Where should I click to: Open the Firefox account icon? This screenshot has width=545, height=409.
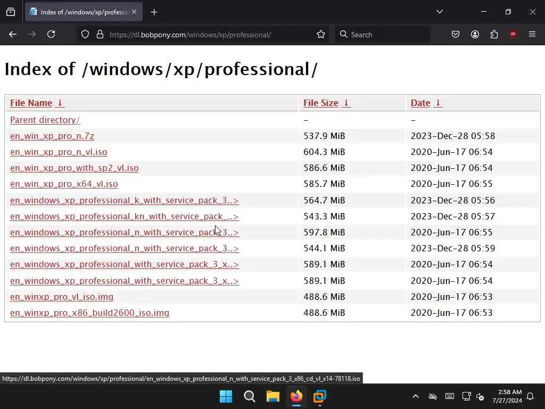click(x=475, y=34)
